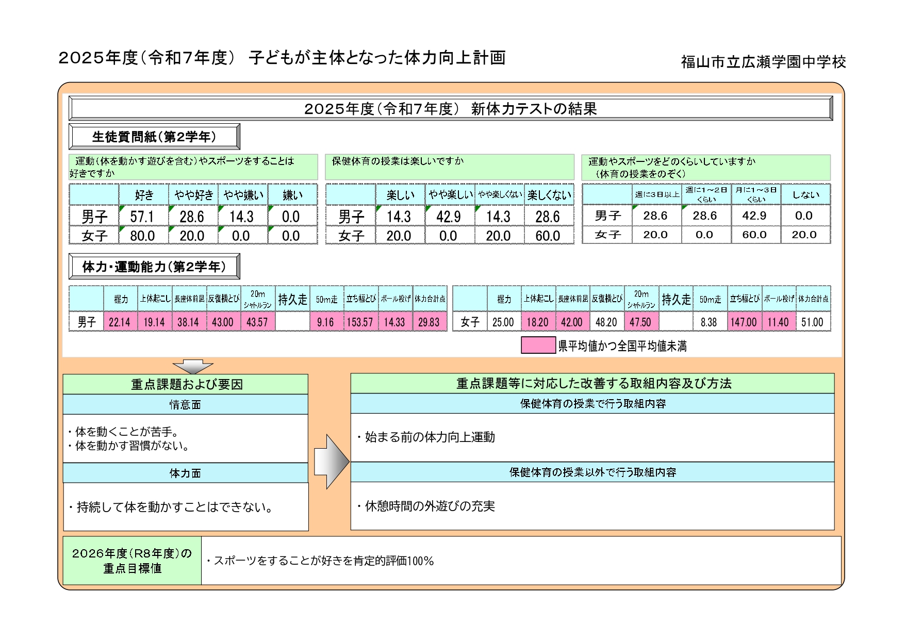
Task: Select the 生徒質問紙(第2学年) section label
Action: point(154,137)
